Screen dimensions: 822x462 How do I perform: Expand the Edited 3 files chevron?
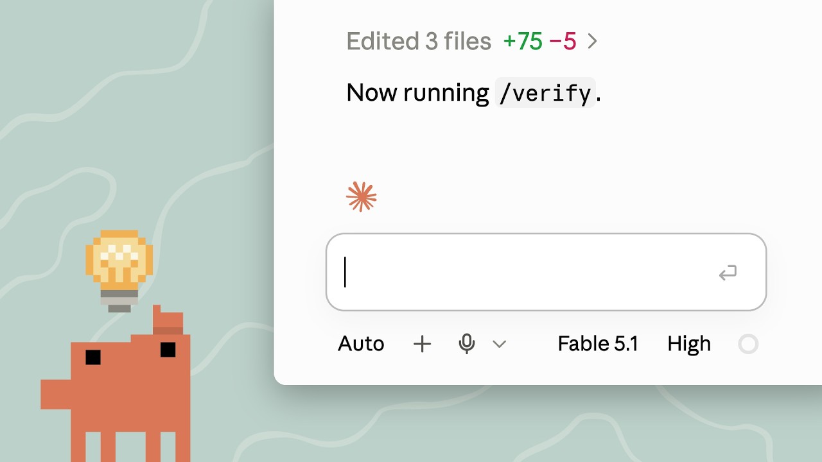(x=593, y=42)
